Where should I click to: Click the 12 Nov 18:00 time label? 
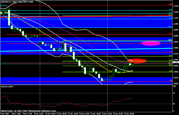(95, 114)
